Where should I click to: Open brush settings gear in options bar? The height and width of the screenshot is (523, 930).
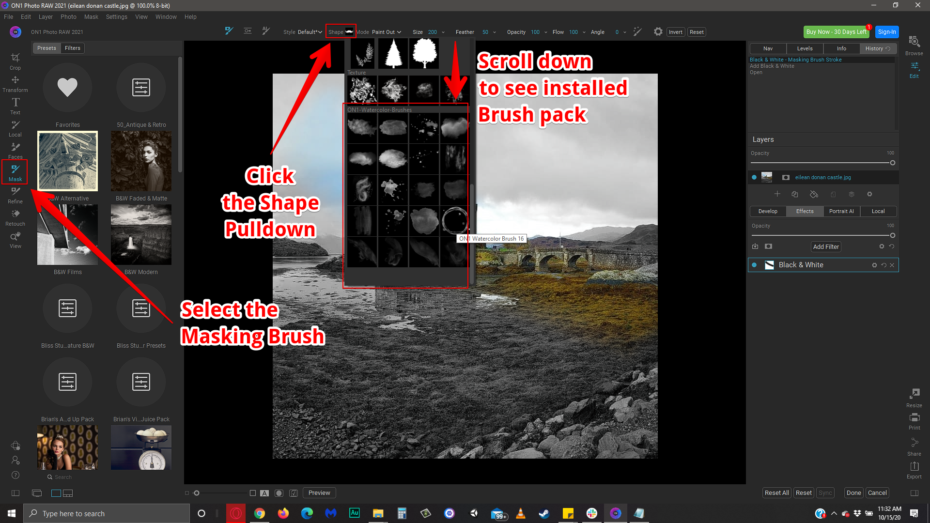(658, 31)
